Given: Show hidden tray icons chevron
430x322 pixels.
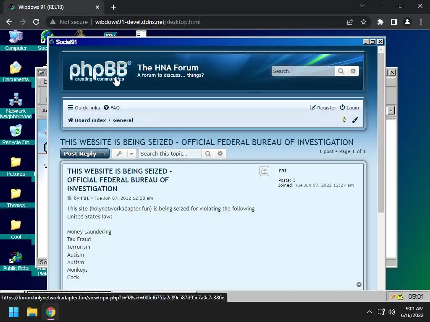Looking at the screenshot, I should 370,312.
